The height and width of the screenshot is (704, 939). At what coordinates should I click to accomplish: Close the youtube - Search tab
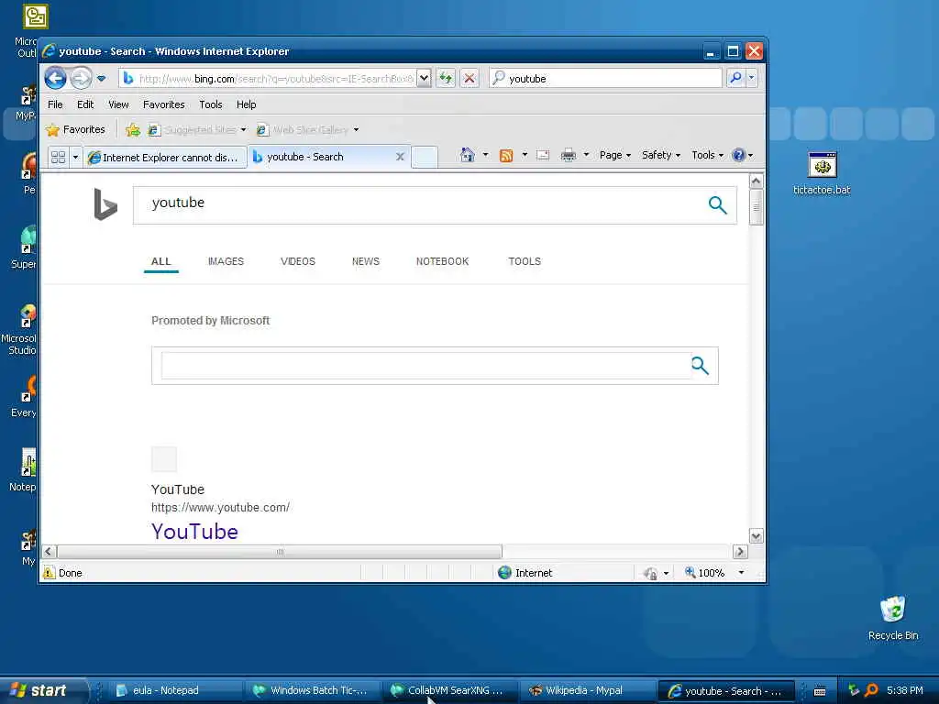pos(400,157)
